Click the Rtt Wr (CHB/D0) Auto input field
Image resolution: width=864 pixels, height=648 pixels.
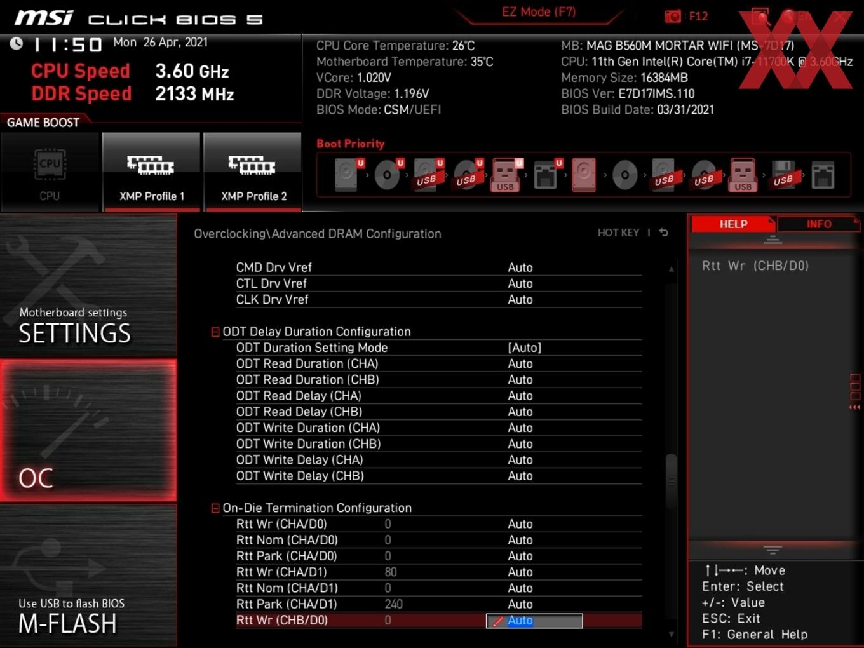pos(534,621)
